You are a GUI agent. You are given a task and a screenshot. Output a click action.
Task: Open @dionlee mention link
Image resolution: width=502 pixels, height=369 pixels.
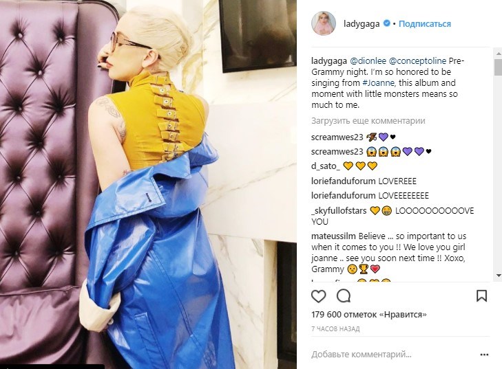pos(368,60)
